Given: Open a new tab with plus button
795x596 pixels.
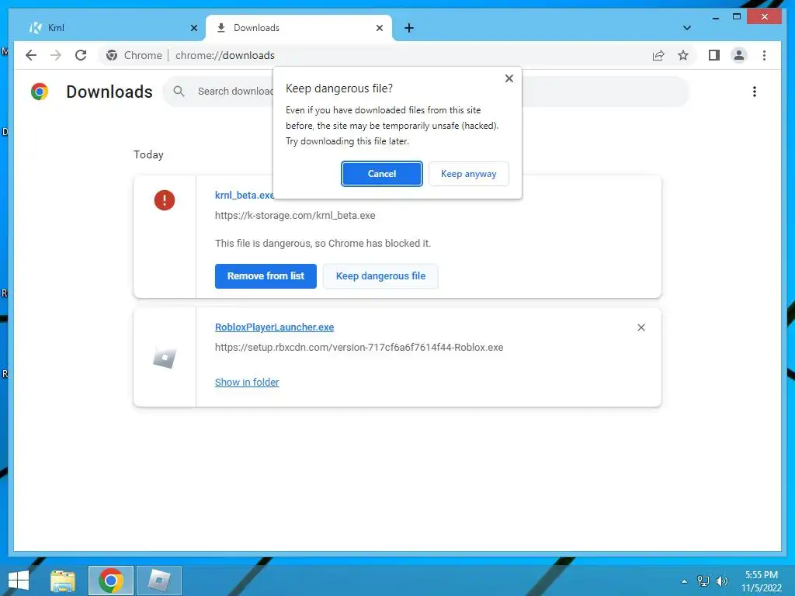Looking at the screenshot, I should pyautogui.click(x=408, y=29).
